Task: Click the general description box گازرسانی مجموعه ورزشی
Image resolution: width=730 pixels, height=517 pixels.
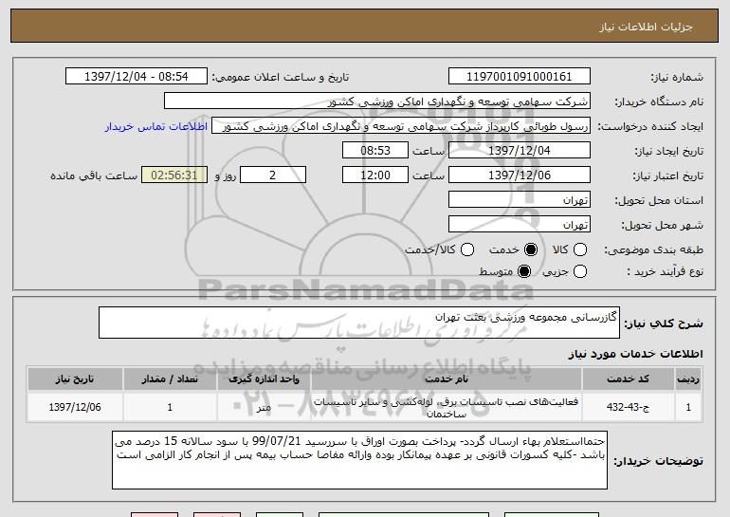Action: click(359, 323)
